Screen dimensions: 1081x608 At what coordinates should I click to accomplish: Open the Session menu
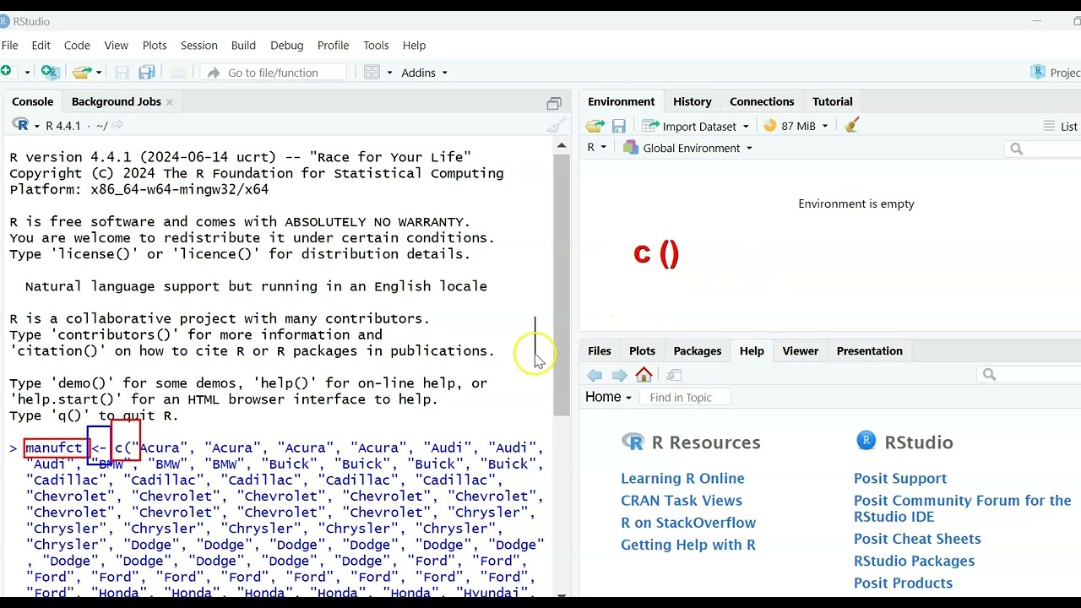[x=199, y=46]
